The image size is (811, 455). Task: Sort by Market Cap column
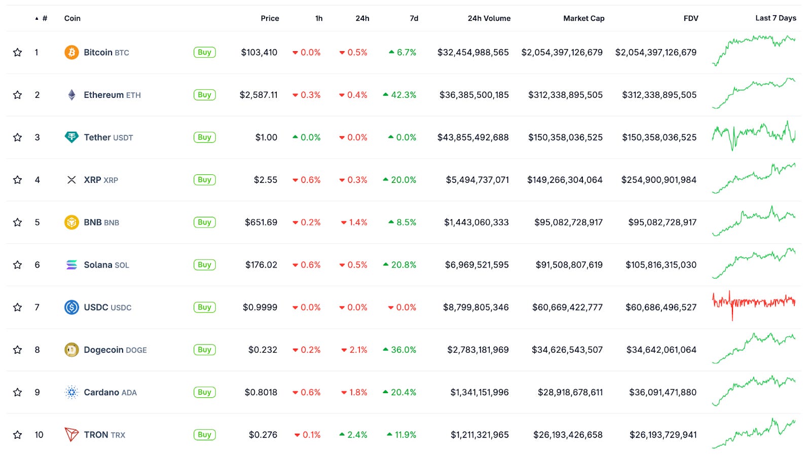coord(584,18)
